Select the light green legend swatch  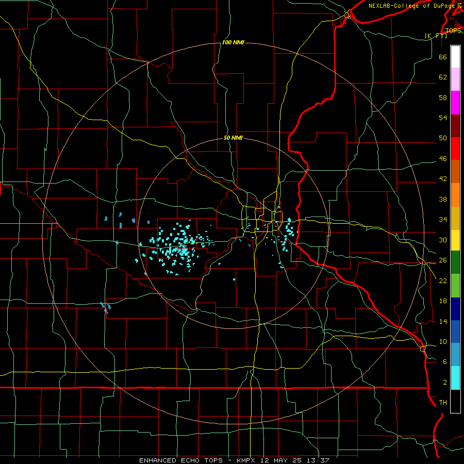(455, 286)
